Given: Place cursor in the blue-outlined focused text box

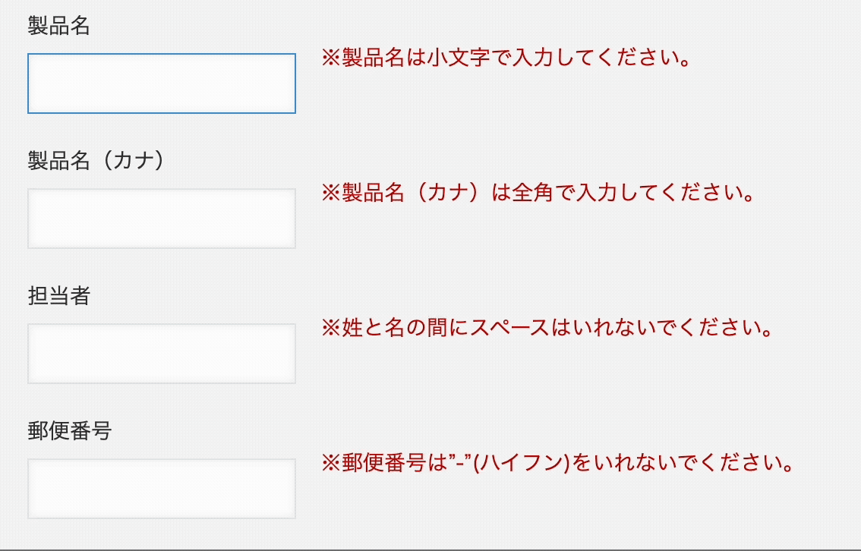Looking at the screenshot, I should pyautogui.click(x=161, y=83).
